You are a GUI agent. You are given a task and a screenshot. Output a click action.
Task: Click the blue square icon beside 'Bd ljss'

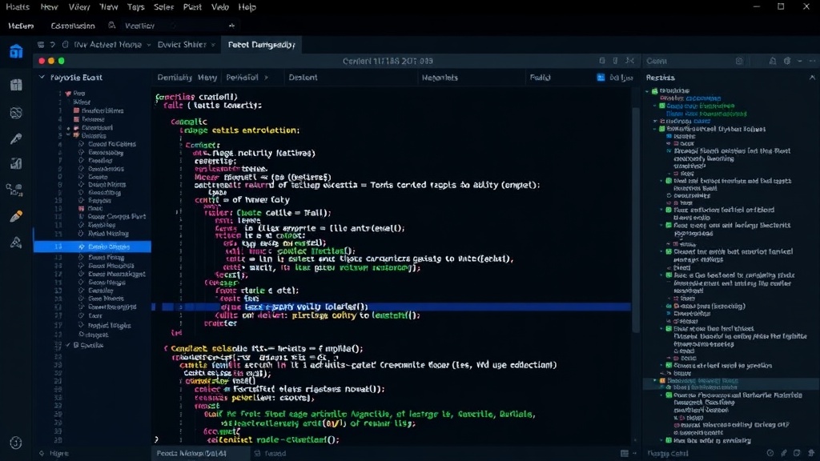pyautogui.click(x=601, y=78)
